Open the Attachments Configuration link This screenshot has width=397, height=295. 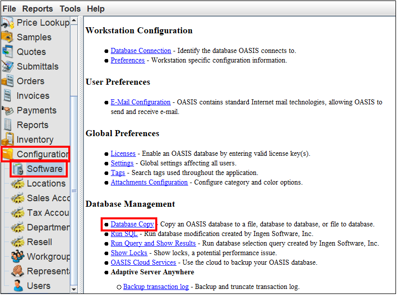click(149, 183)
